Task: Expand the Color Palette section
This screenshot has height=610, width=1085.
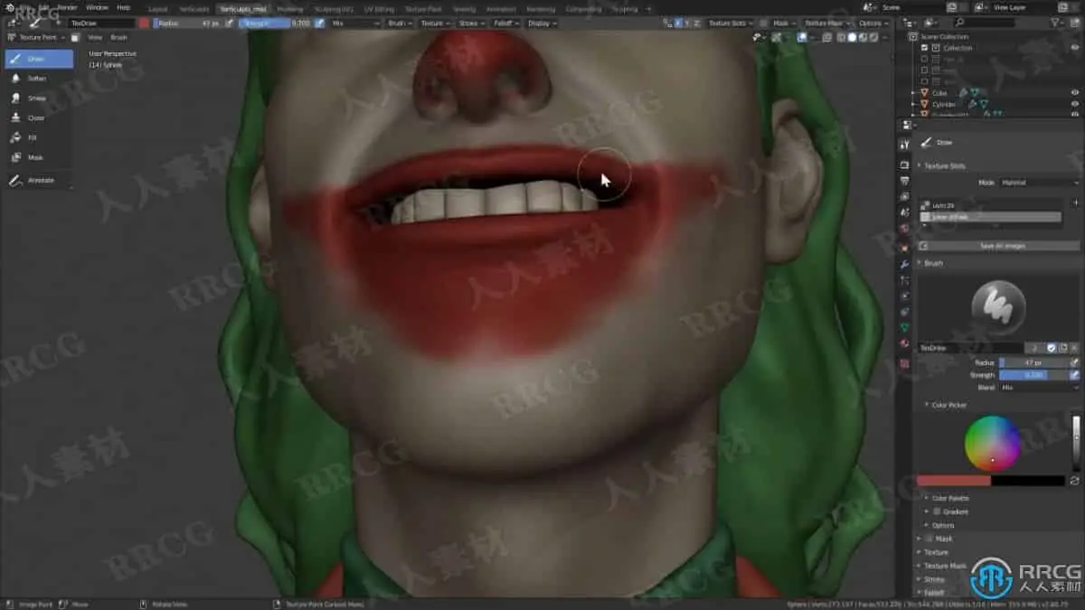Action: 949,498
